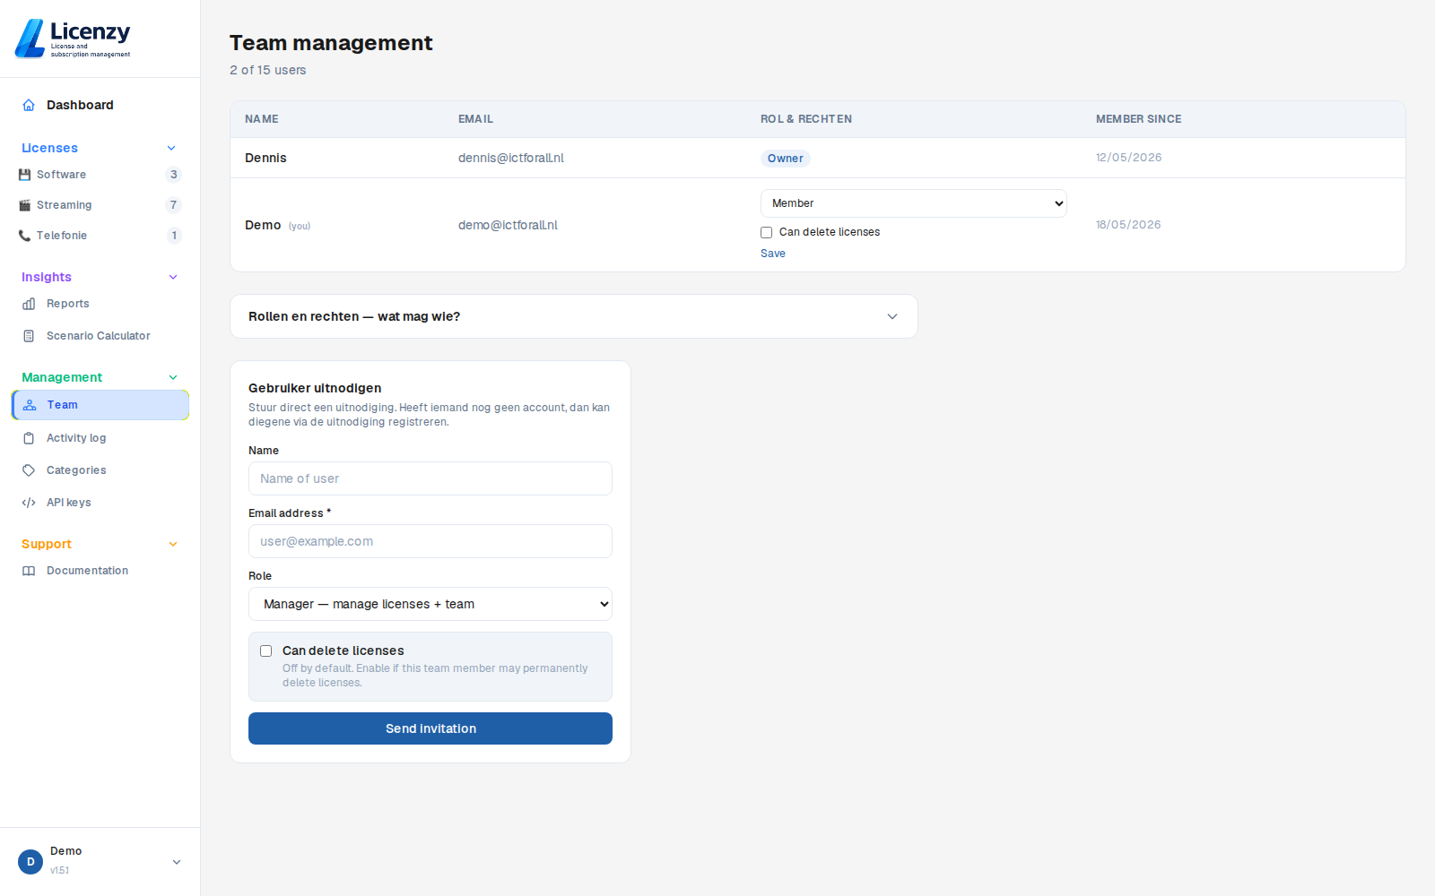The width and height of the screenshot is (1435, 896).
Task: Click the ROL & RECHTEN column header
Action: point(806,119)
